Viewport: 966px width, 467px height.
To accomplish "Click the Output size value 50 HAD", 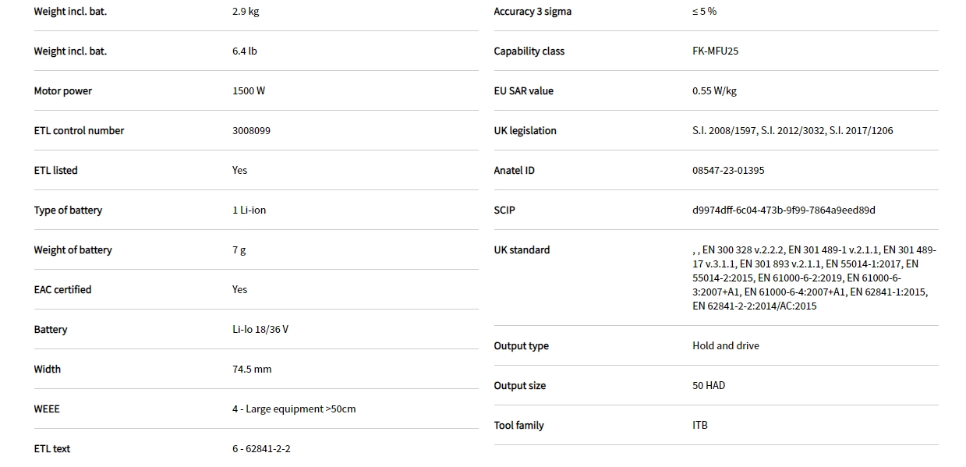I will [x=708, y=386].
